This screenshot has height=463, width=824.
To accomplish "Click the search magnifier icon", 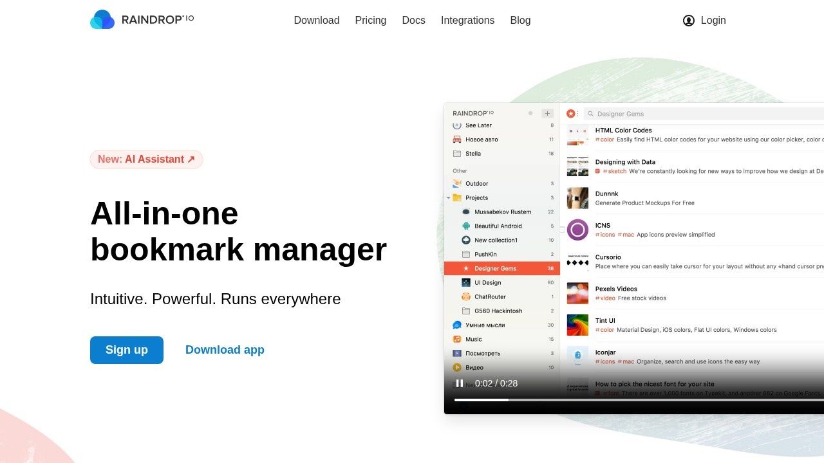I will (591, 114).
